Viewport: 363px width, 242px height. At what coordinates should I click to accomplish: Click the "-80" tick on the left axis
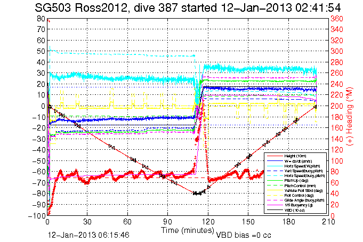(x=38, y=194)
